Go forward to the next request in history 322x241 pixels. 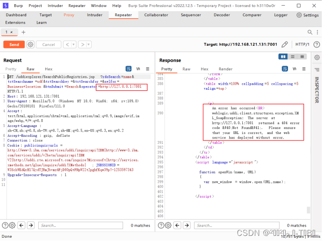click(x=82, y=45)
